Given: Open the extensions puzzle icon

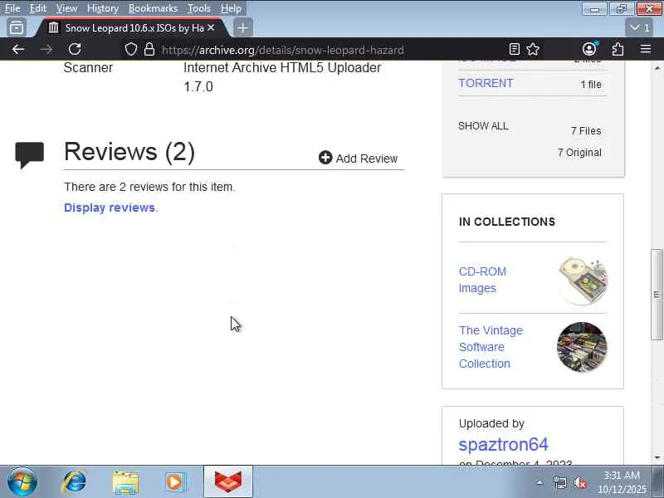Looking at the screenshot, I should 618,50.
